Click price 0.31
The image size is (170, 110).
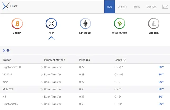click(82, 89)
